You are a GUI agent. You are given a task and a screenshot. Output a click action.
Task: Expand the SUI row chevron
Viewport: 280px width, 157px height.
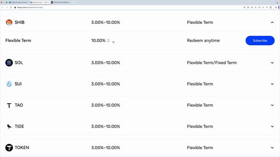(x=272, y=84)
